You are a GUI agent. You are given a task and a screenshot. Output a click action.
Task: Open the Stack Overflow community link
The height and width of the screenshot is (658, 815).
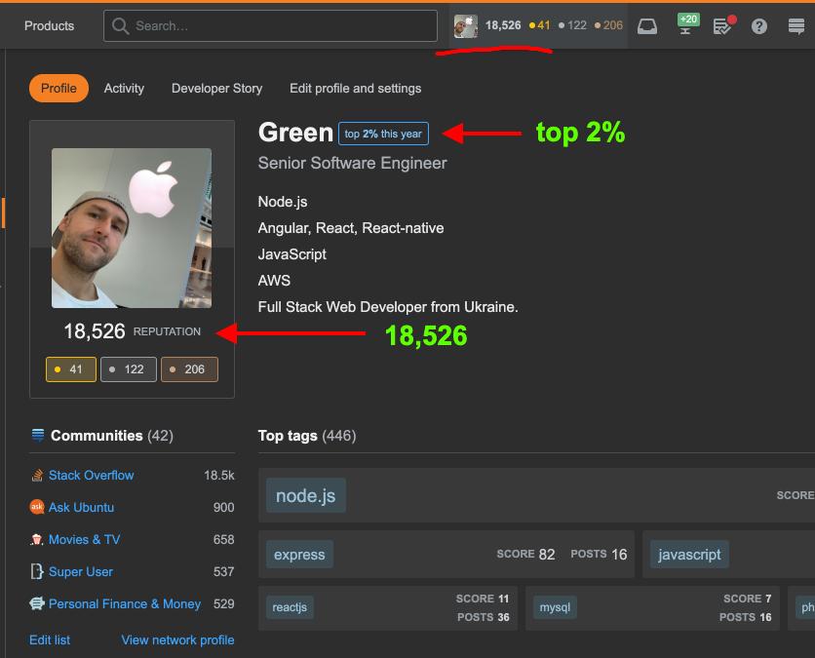(x=91, y=475)
